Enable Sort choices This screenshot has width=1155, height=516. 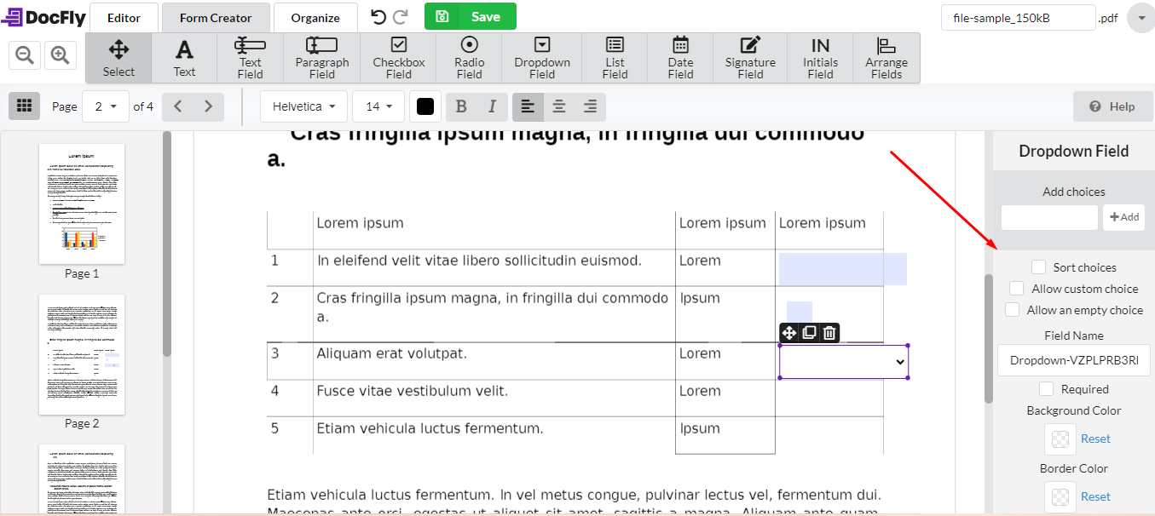coord(1038,267)
